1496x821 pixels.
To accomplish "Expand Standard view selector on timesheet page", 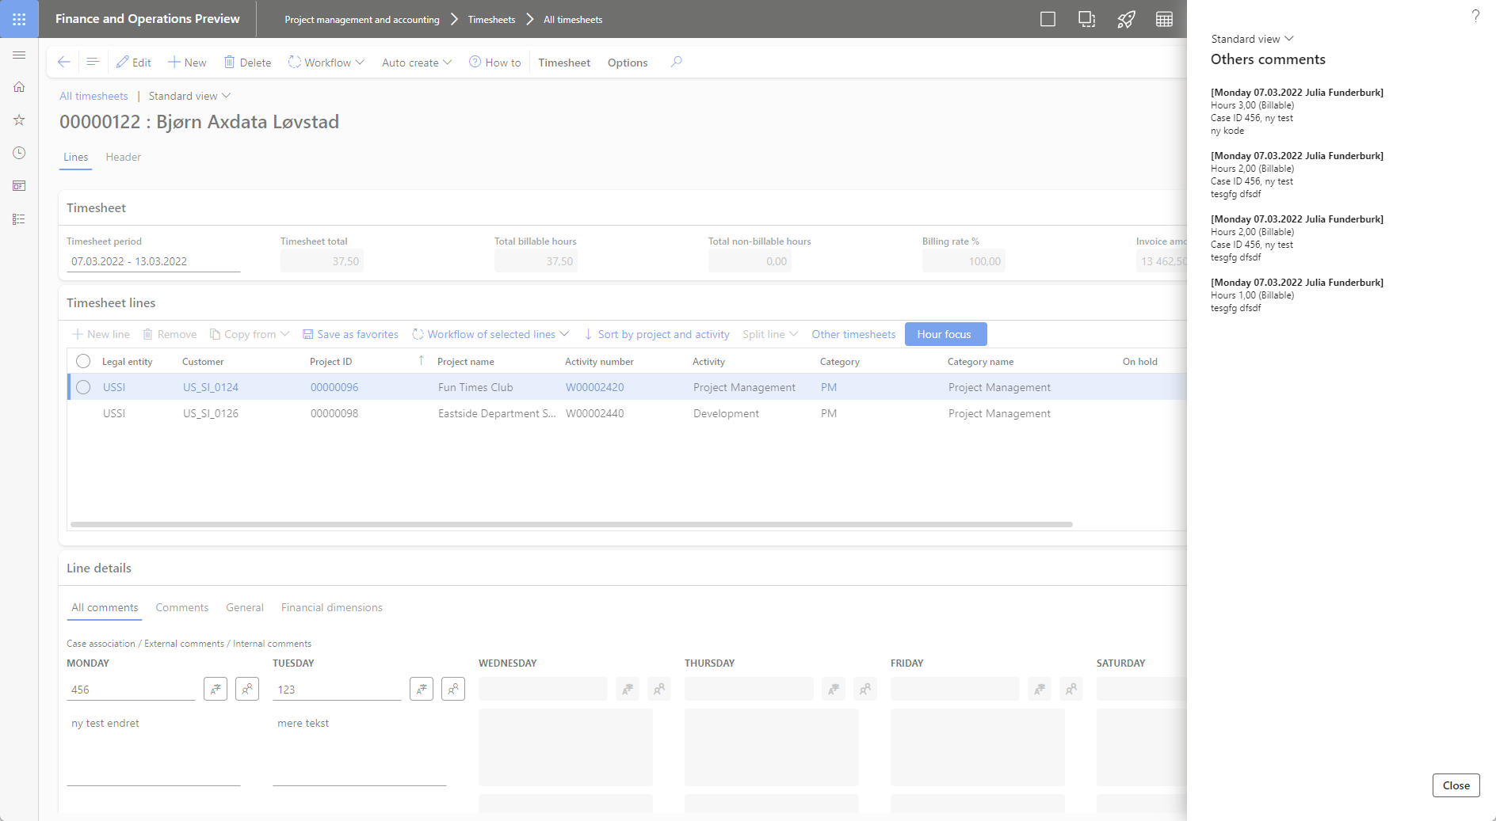I will coord(189,96).
